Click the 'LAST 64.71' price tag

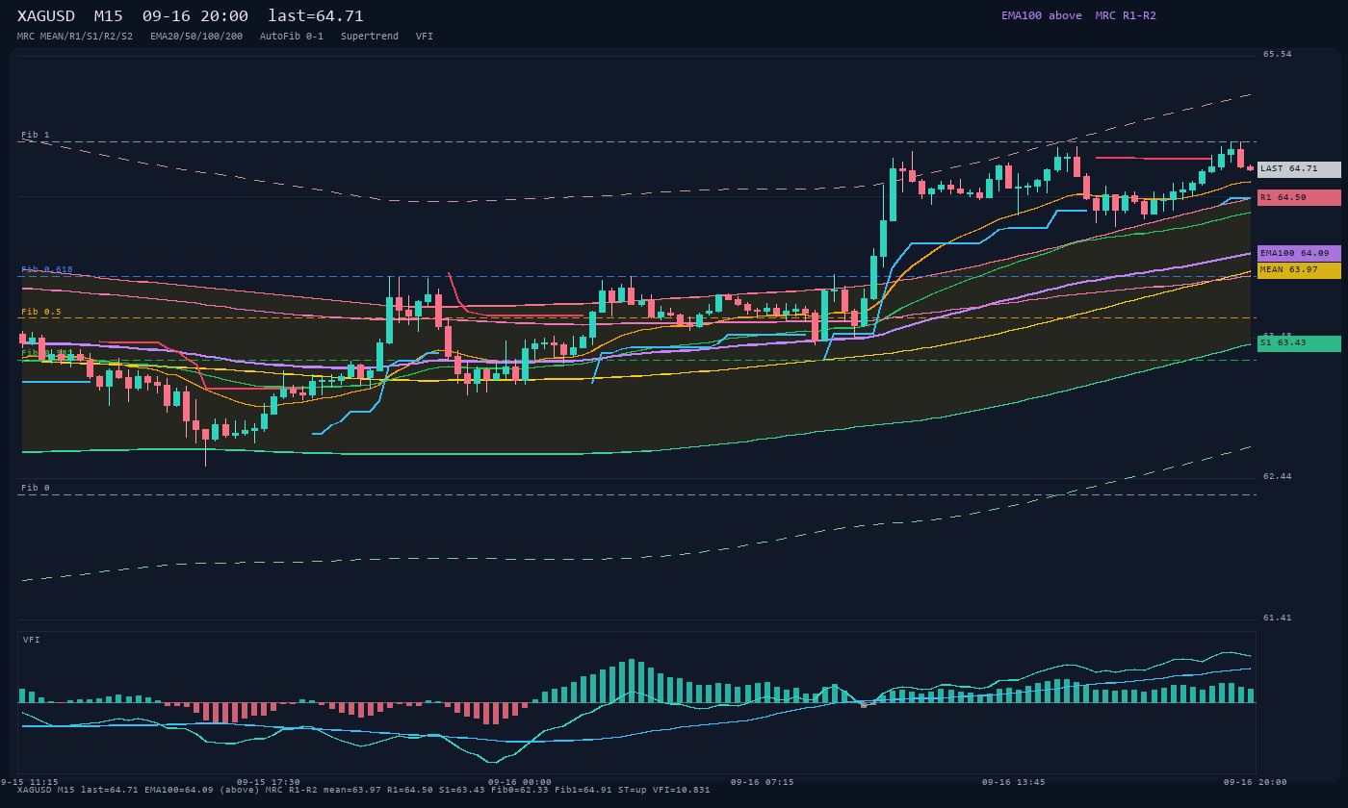(x=1299, y=169)
